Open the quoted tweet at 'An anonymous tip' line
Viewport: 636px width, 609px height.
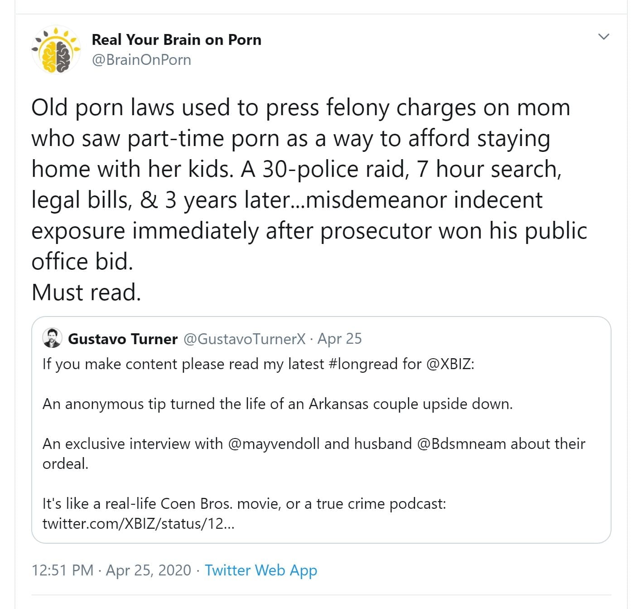click(x=277, y=404)
